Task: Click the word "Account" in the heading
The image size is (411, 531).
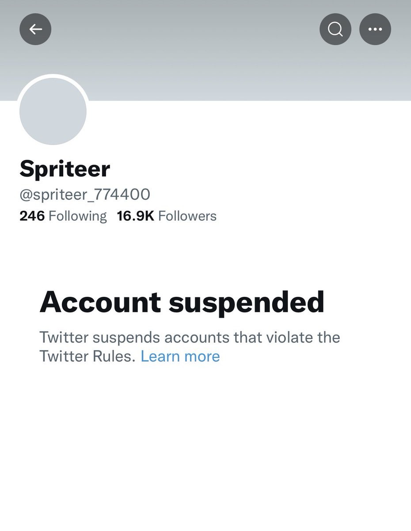Action: 100,302
